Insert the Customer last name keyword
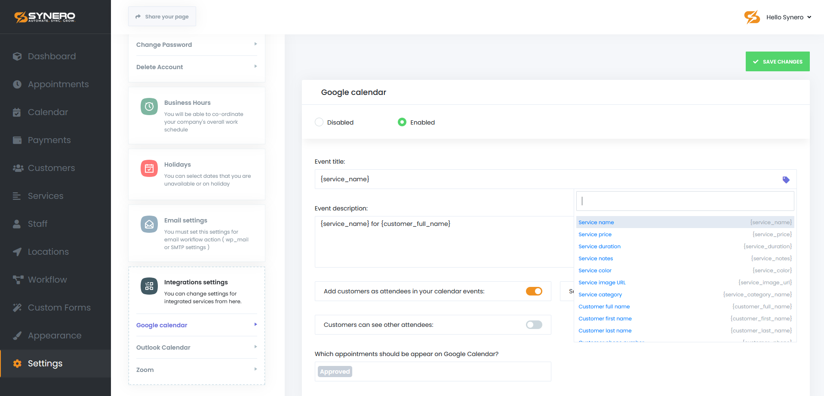This screenshot has height=396, width=824. coord(685,330)
